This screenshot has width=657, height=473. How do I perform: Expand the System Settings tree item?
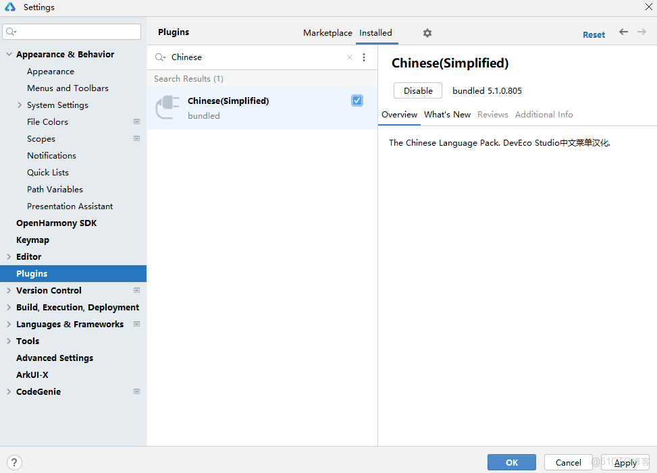20,105
